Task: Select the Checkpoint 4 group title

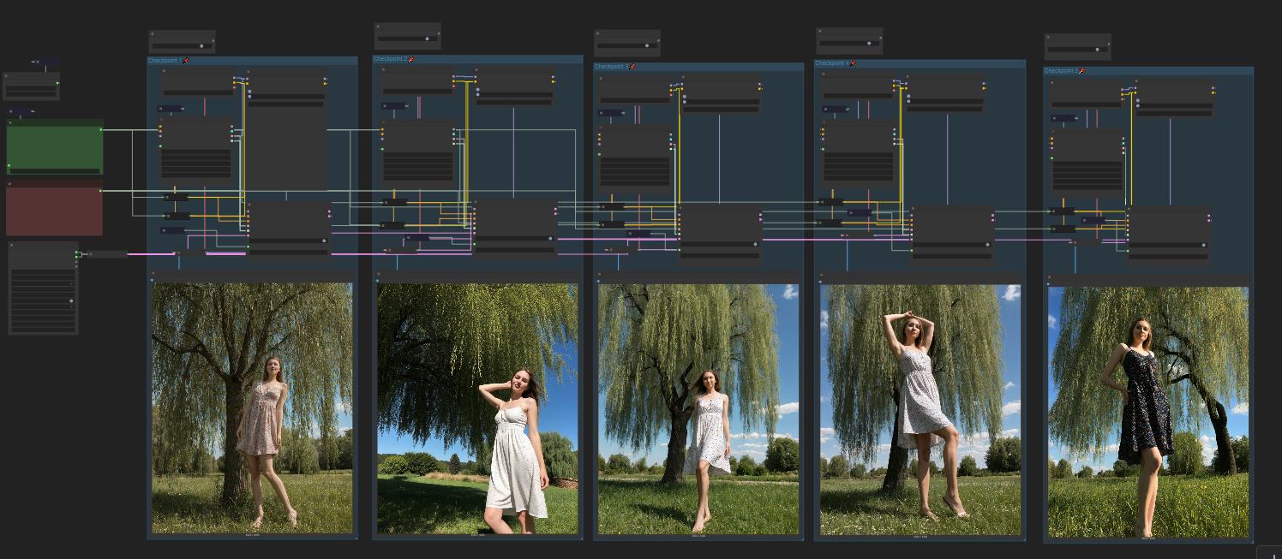Action: tap(831, 63)
